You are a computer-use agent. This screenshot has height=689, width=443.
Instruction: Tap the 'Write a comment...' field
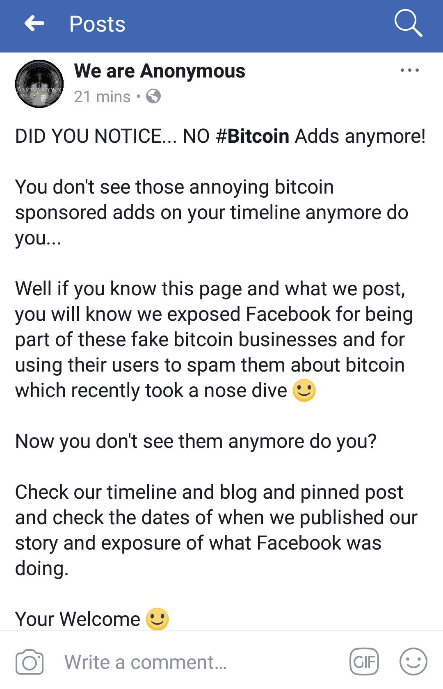pyautogui.click(x=146, y=661)
